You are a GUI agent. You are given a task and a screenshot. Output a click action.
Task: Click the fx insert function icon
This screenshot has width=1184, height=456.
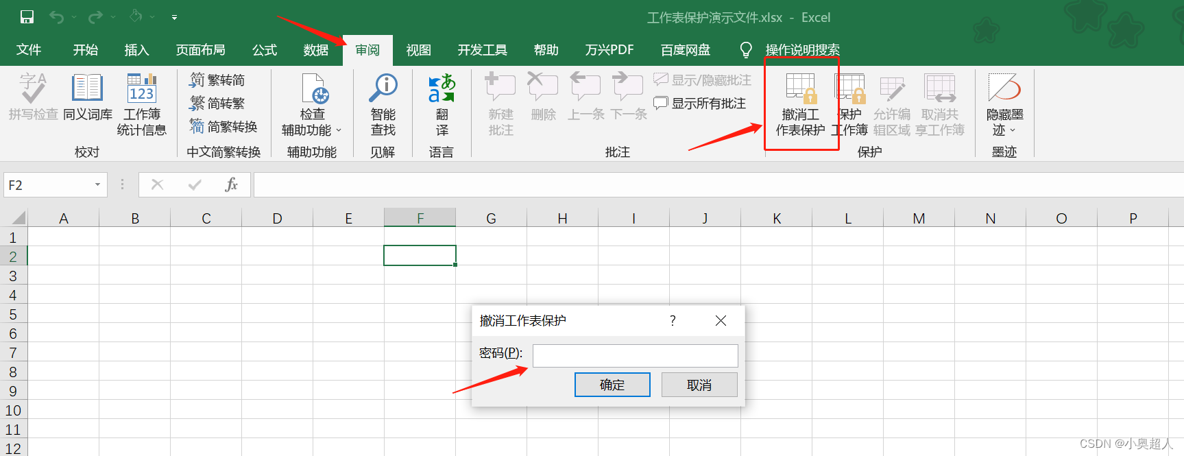click(232, 184)
